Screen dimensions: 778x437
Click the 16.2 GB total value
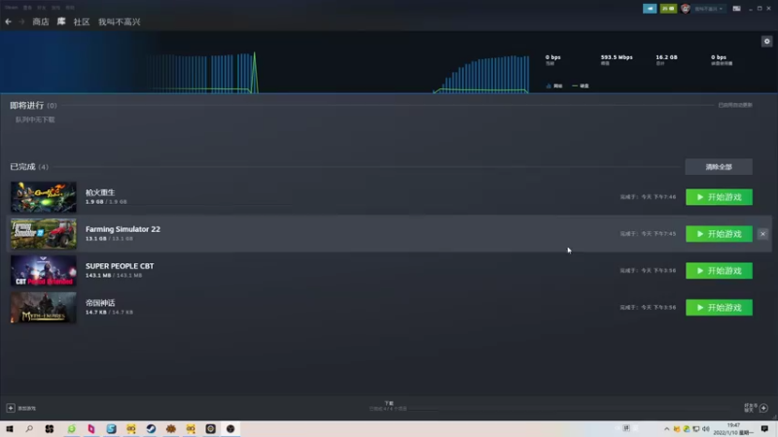pos(666,57)
